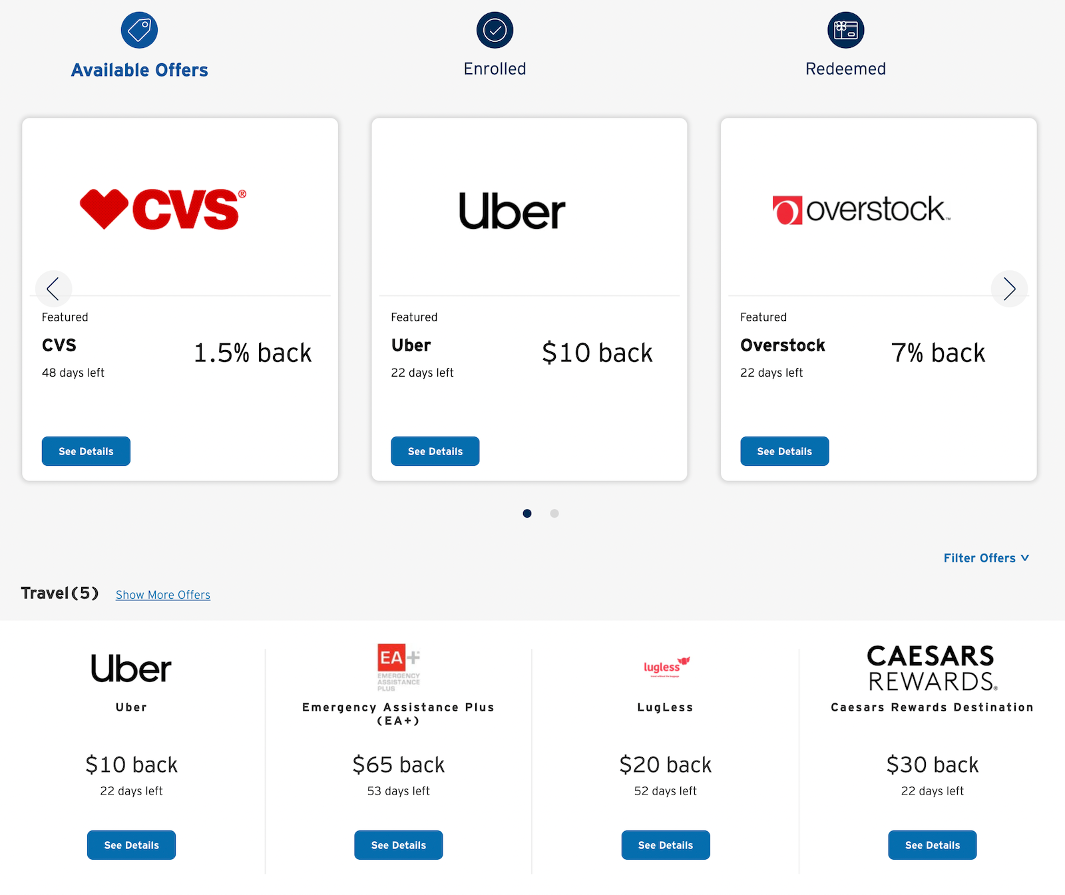Select the second carousel page dot

pyautogui.click(x=554, y=513)
